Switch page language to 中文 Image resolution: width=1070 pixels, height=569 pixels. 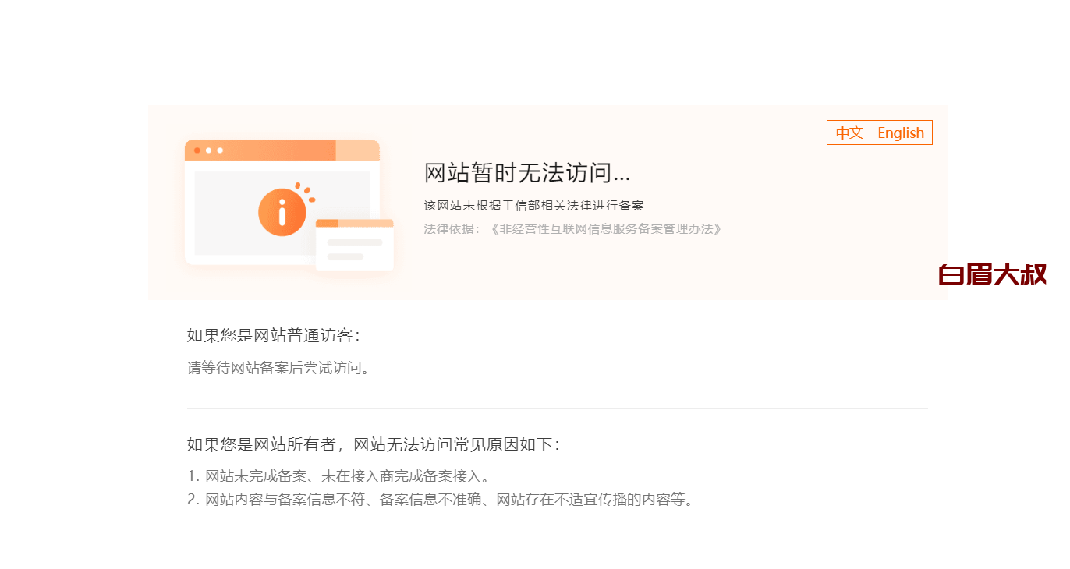click(849, 133)
